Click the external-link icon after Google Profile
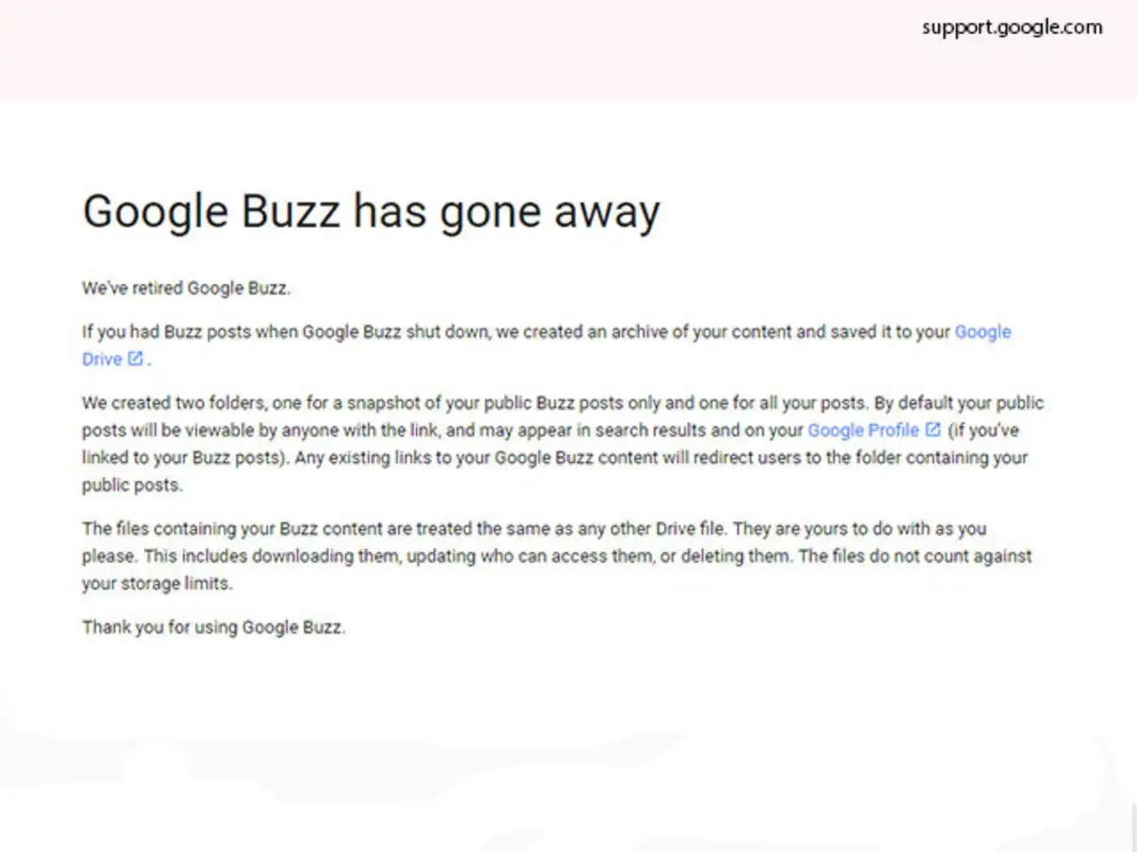1137x852 pixels. pyautogui.click(x=932, y=430)
